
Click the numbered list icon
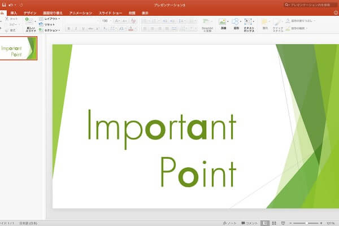(154, 21)
